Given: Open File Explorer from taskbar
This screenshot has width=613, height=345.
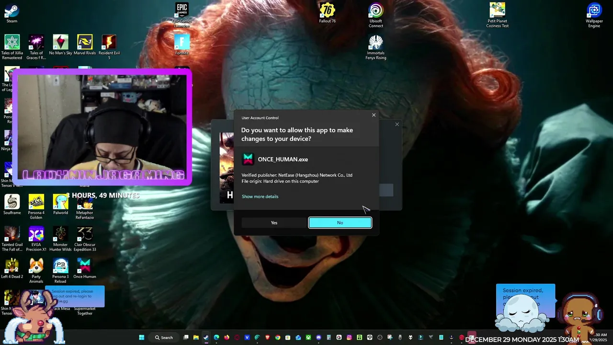Looking at the screenshot, I should 196,337.
